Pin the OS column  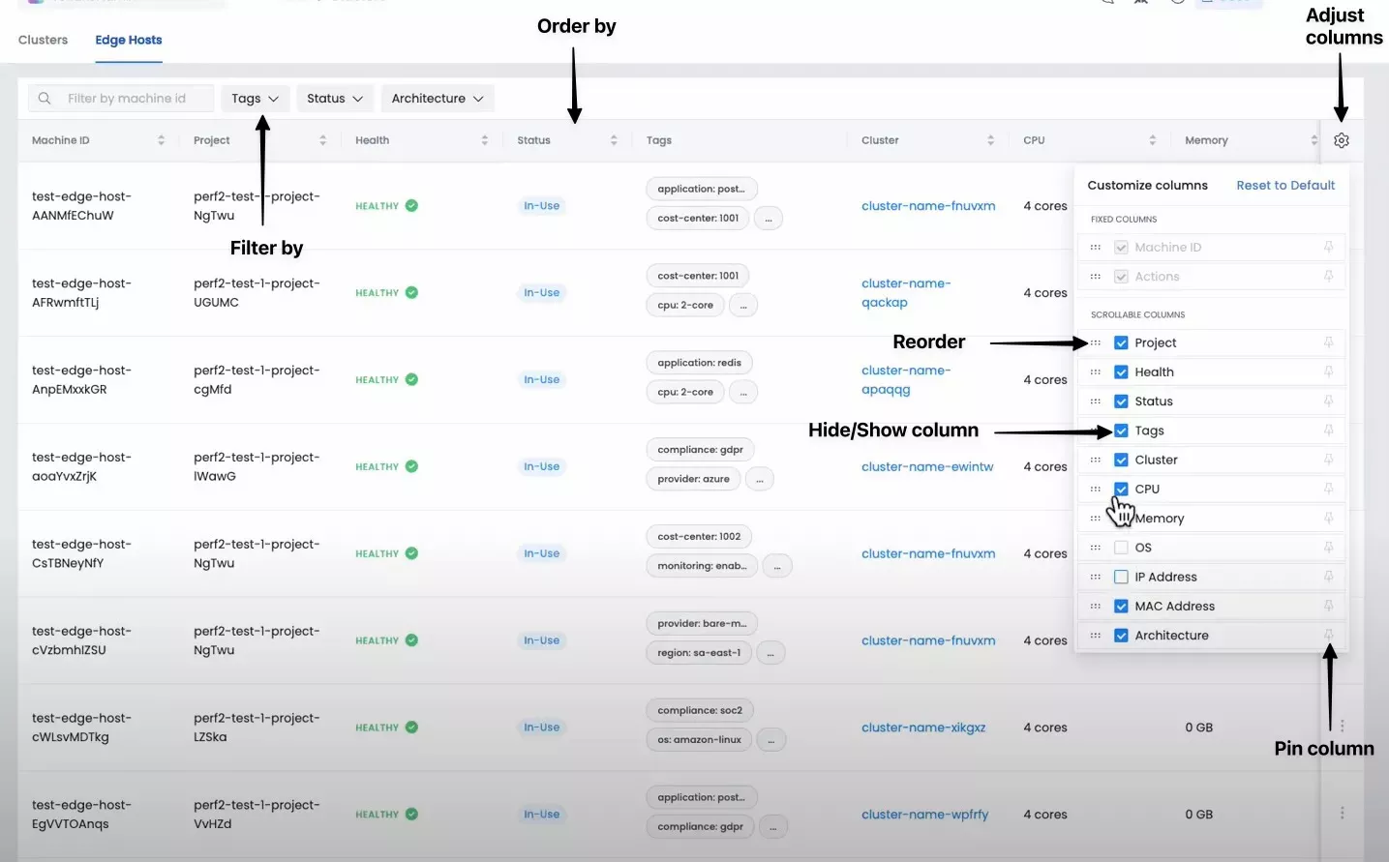coord(1328,548)
